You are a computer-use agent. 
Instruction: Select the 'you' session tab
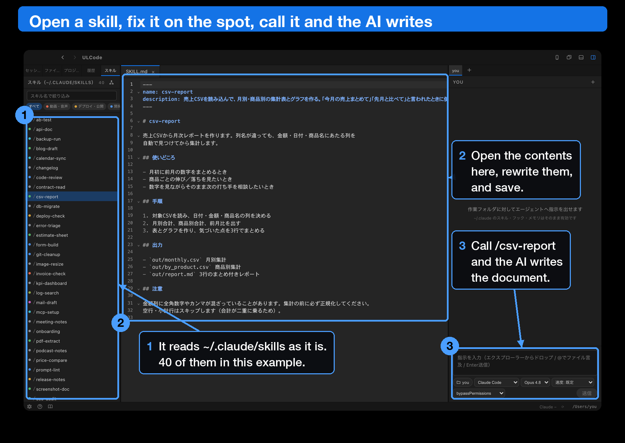click(x=456, y=70)
